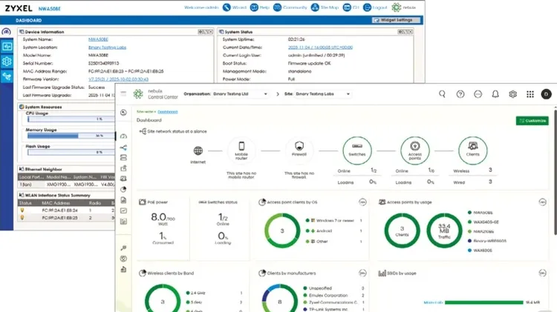Image resolution: width=557 pixels, height=312 pixels.
Task: Open the Nebula settings gear icon
Action: pos(512,94)
